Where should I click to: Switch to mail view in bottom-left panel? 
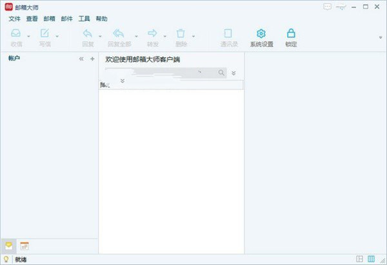point(9,246)
